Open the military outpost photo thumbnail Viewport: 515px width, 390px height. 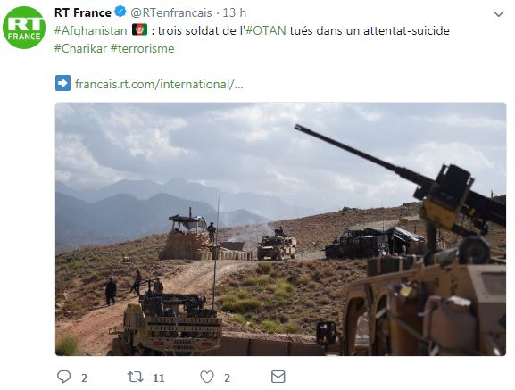tap(280, 229)
